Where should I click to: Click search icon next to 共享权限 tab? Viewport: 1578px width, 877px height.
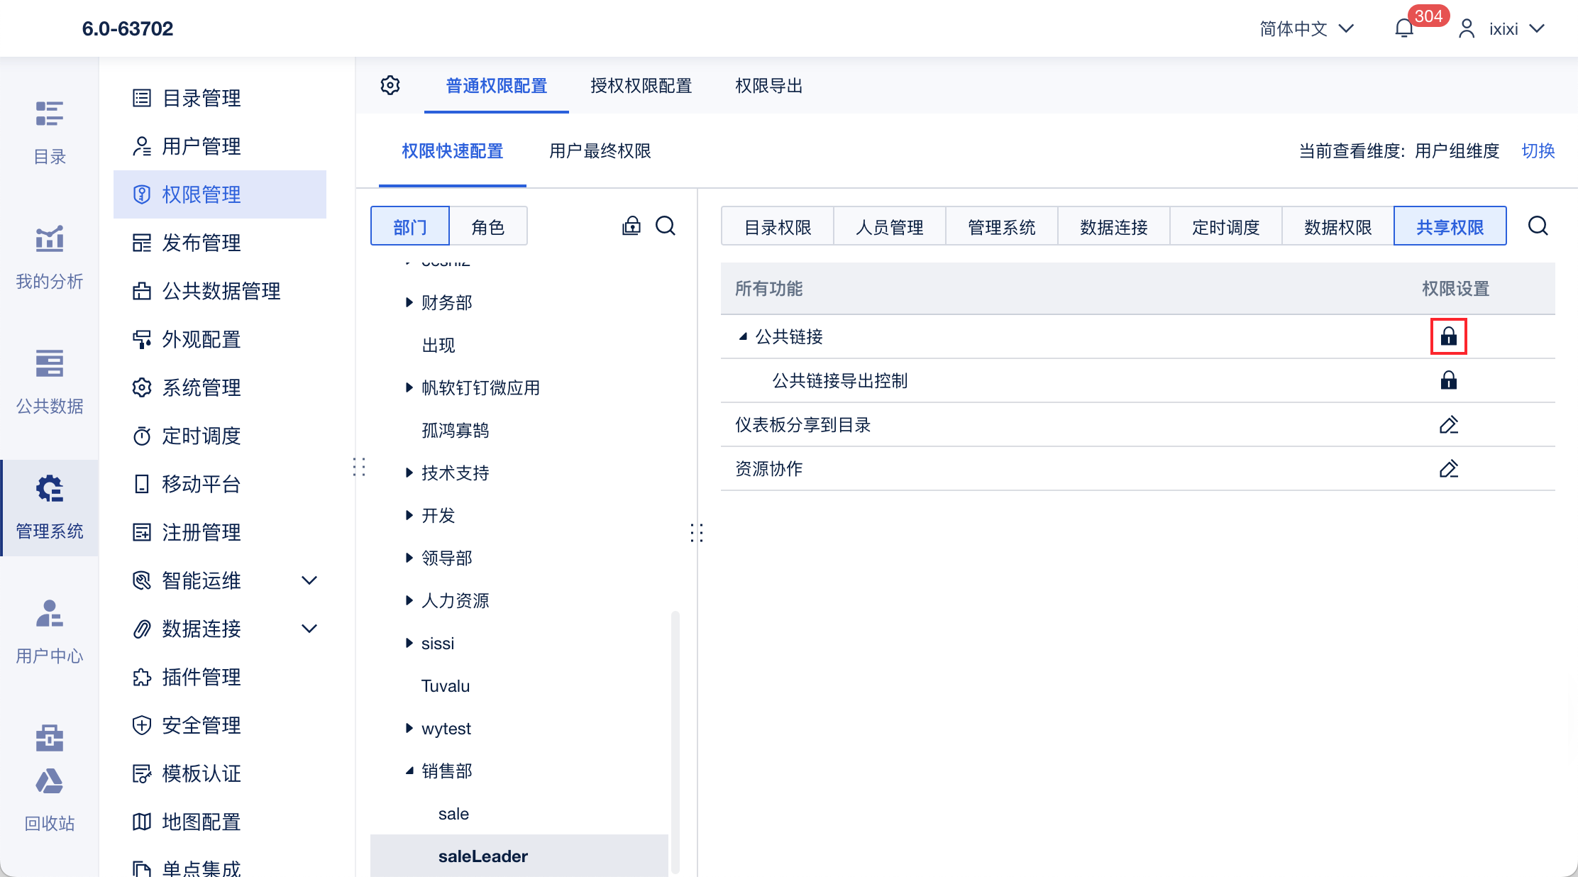pyautogui.click(x=1538, y=226)
